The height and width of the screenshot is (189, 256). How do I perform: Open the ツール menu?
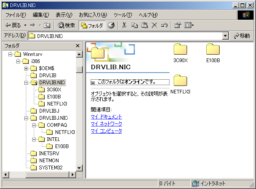[123, 15]
